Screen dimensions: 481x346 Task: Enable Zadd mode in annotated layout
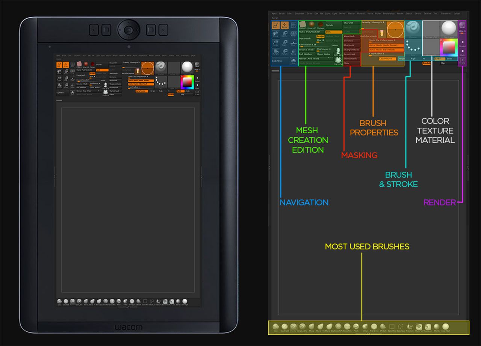pos(440,59)
